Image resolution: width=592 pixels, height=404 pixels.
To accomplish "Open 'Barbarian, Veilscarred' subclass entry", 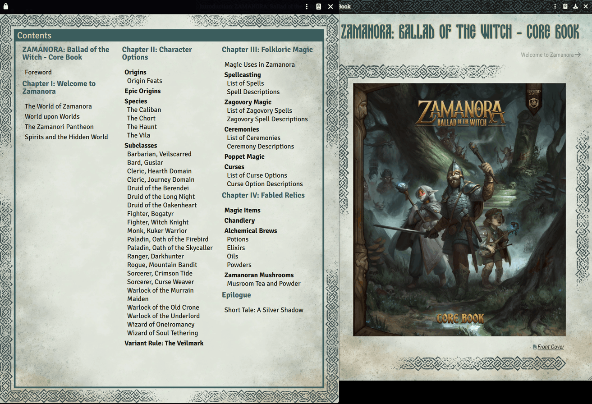I will (x=159, y=154).
